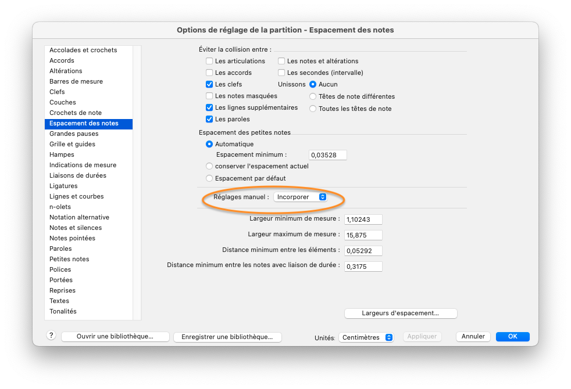This screenshot has height=389, width=571.
Task: Click Annuler to cancel dialog
Action: tap(473, 337)
